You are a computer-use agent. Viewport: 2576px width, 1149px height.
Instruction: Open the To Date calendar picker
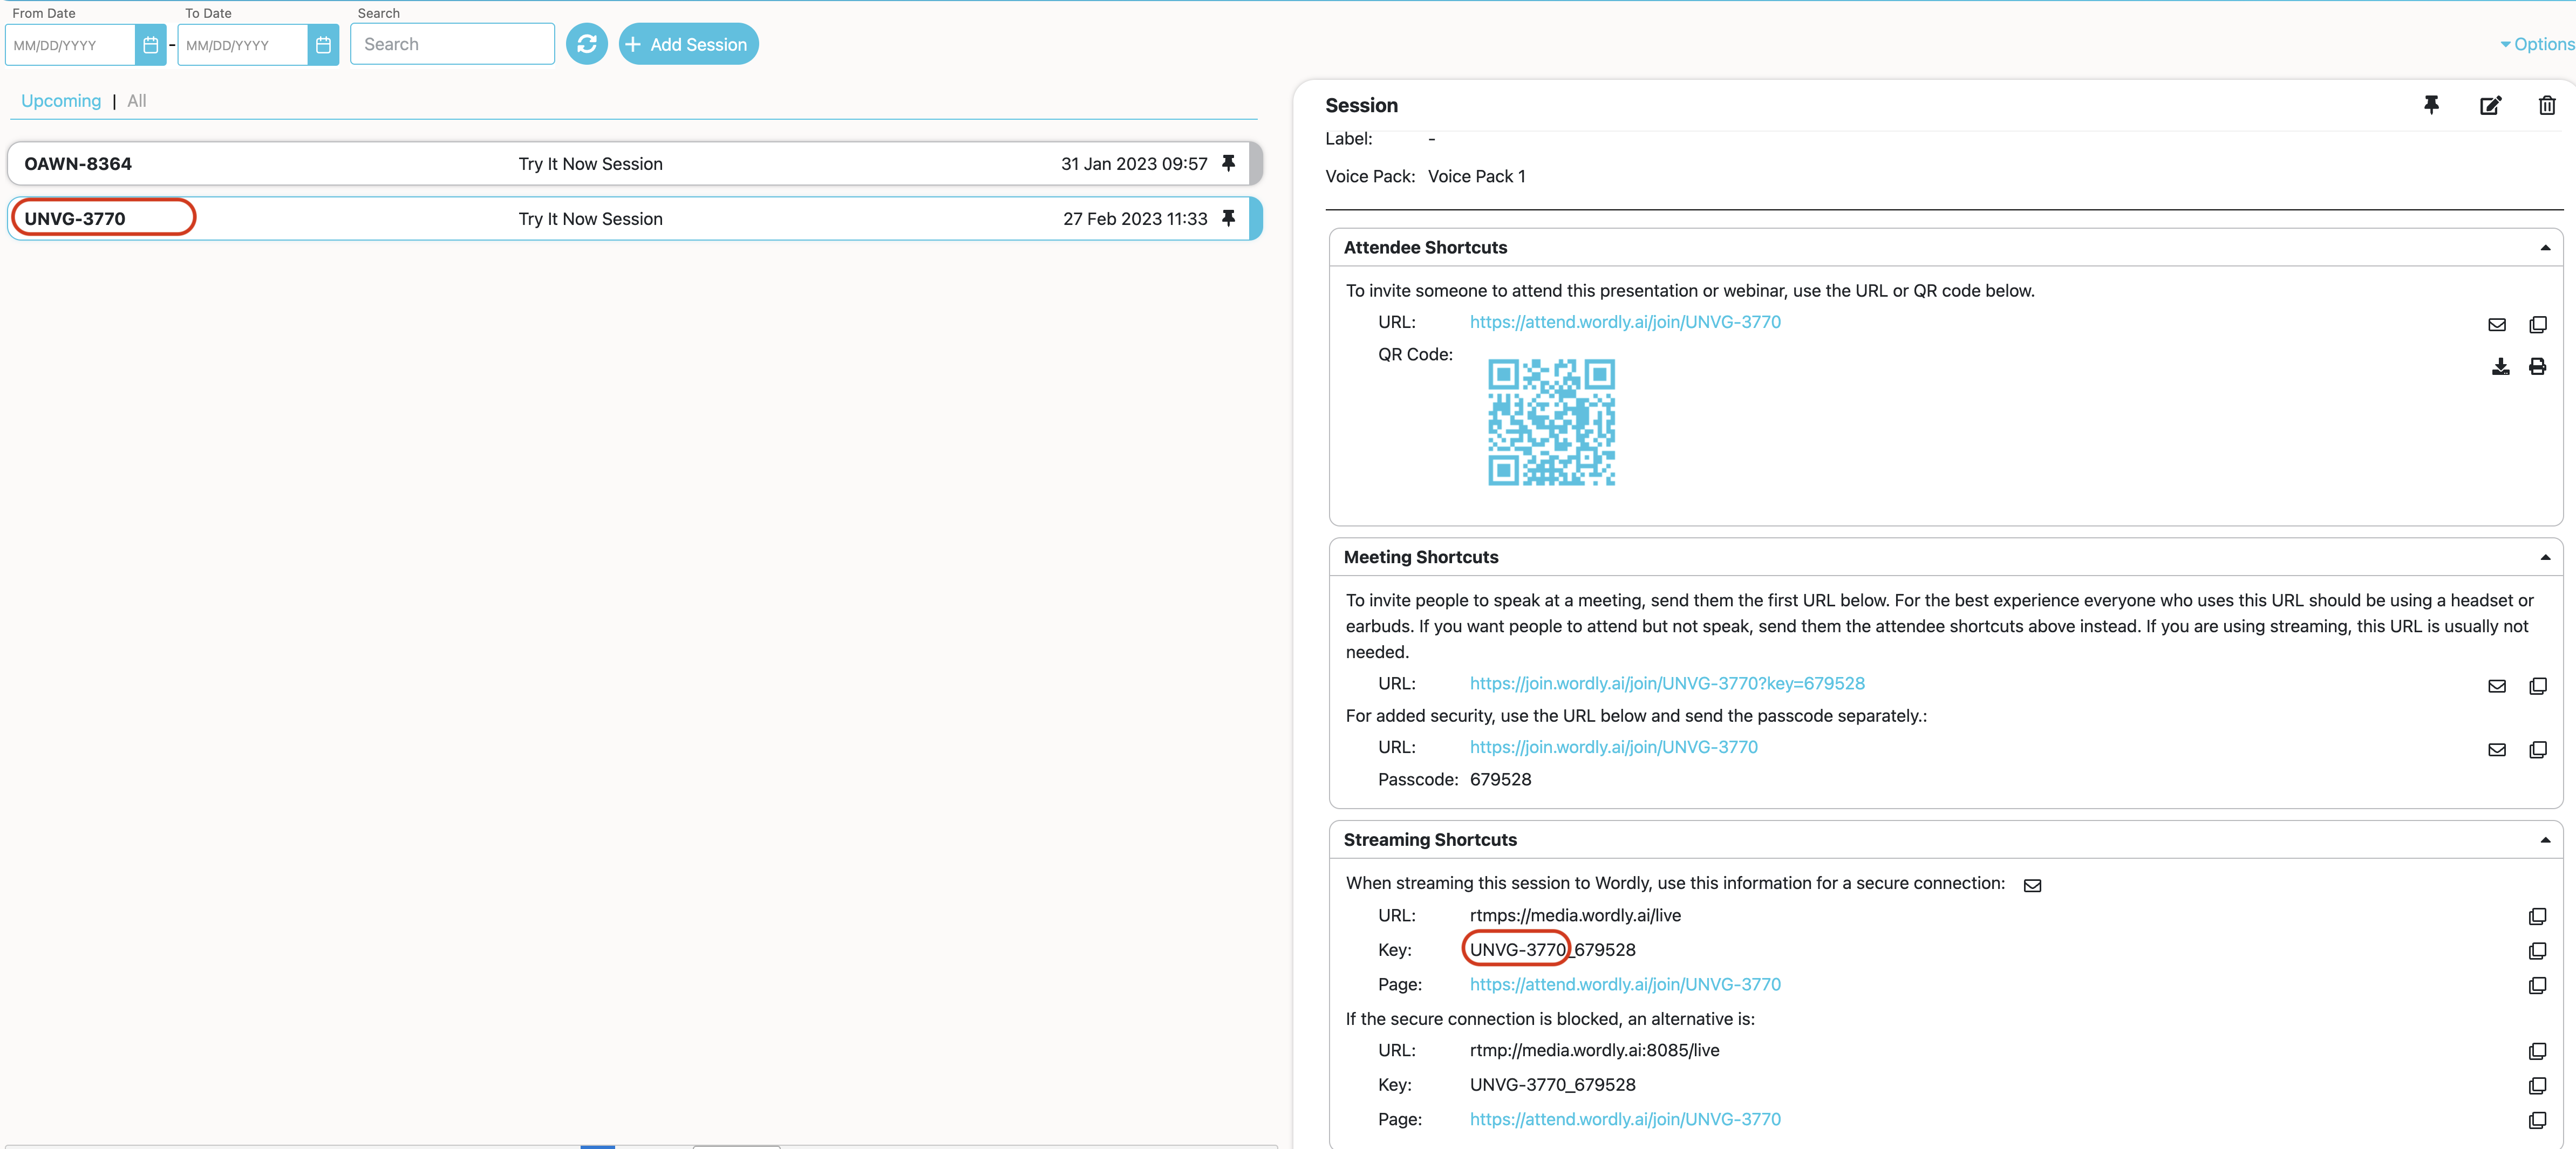[323, 45]
